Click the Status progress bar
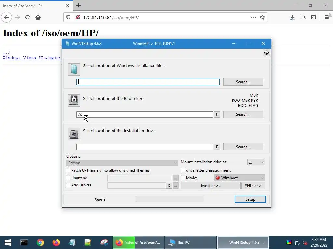 point(170,199)
